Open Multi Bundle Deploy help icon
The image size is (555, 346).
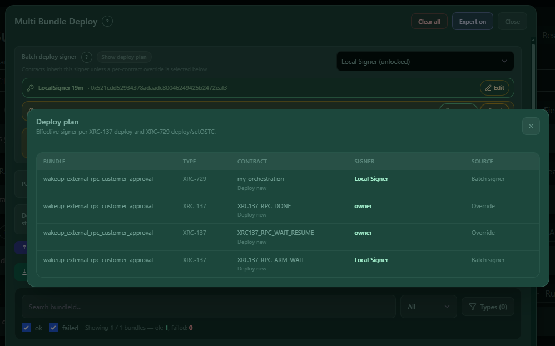pos(107,21)
